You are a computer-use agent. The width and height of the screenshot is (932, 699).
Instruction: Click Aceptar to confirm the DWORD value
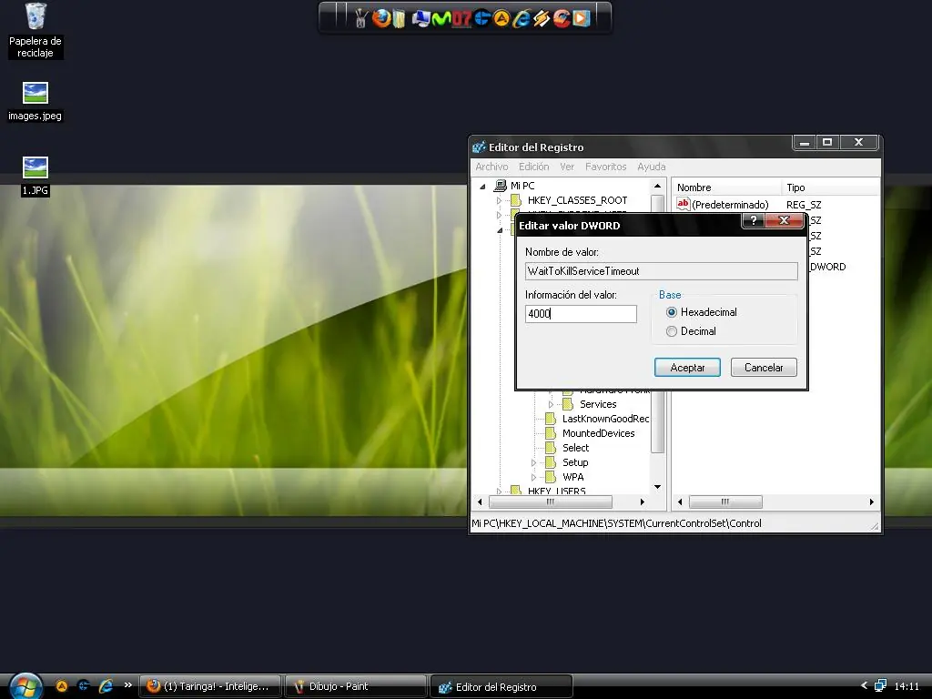click(x=687, y=368)
